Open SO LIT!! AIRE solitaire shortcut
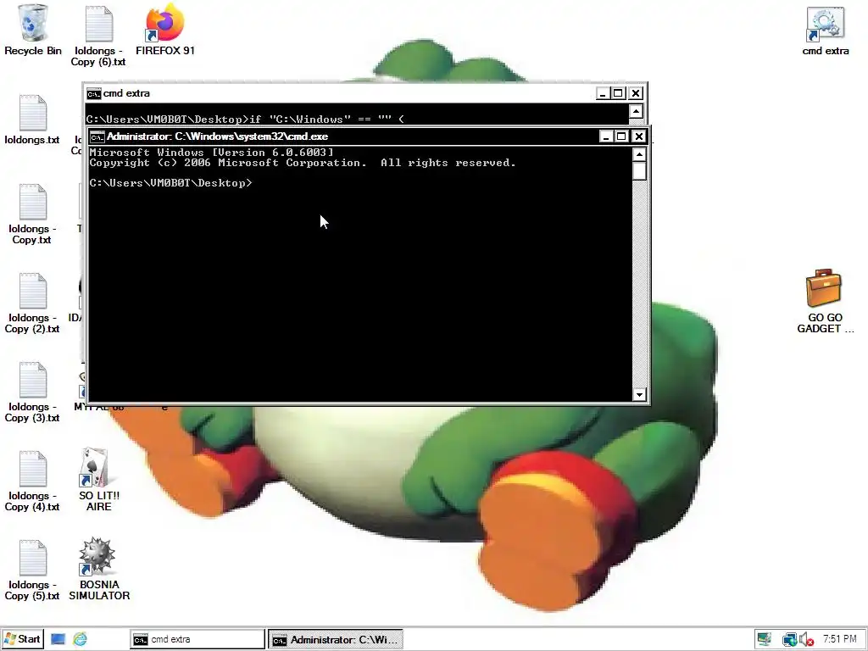The width and height of the screenshot is (868, 651). pyautogui.click(x=98, y=480)
